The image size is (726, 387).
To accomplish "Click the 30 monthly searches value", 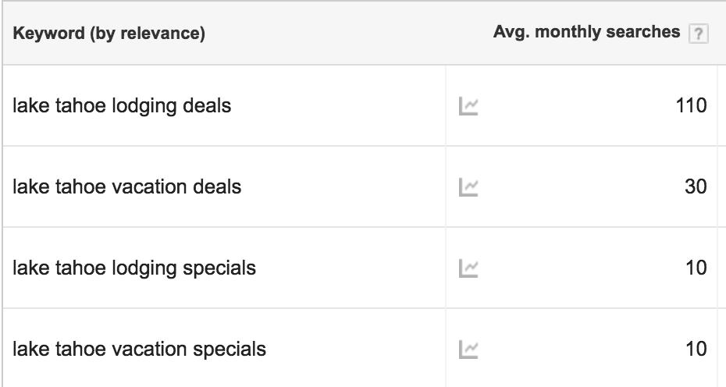I will pyautogui.click(x=696, y=186).
